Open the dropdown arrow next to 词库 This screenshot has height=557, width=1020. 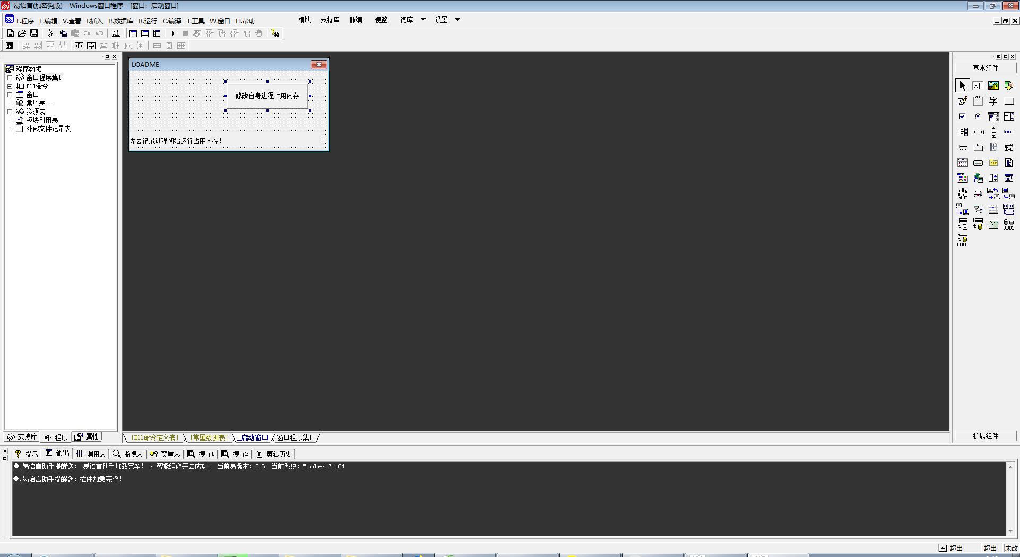coord(423,20)
